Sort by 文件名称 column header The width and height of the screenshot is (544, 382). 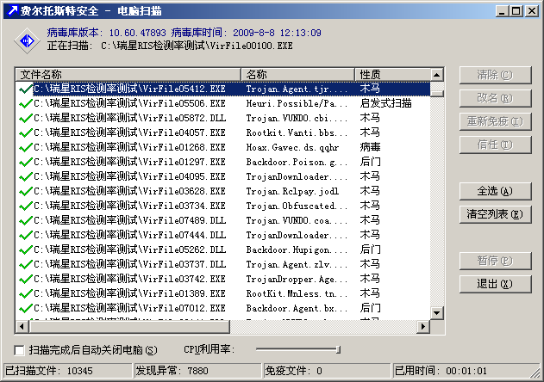pyautogui.click(x=128, y=75)
